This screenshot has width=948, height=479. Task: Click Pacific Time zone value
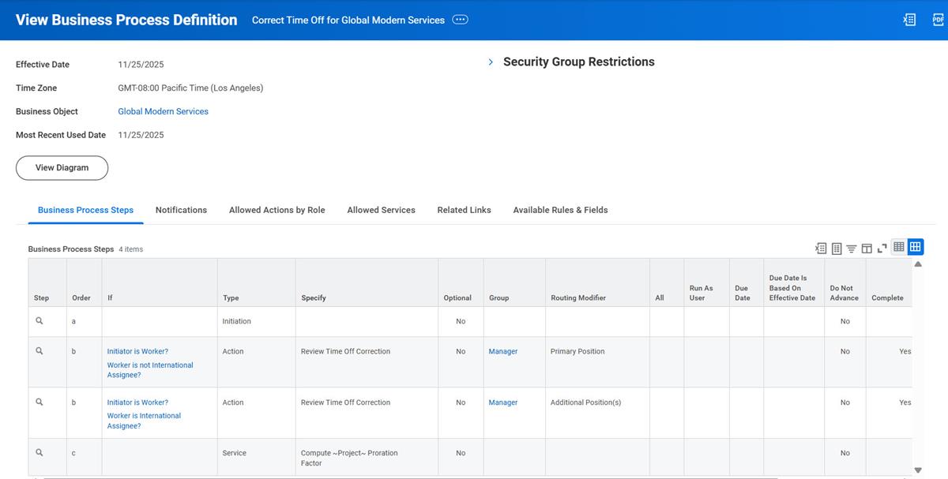pyautogui.click(x=190, y=88)
